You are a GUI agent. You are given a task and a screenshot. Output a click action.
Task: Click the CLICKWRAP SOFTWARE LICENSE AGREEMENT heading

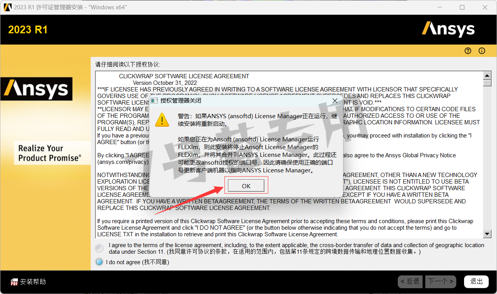point(184,76)
